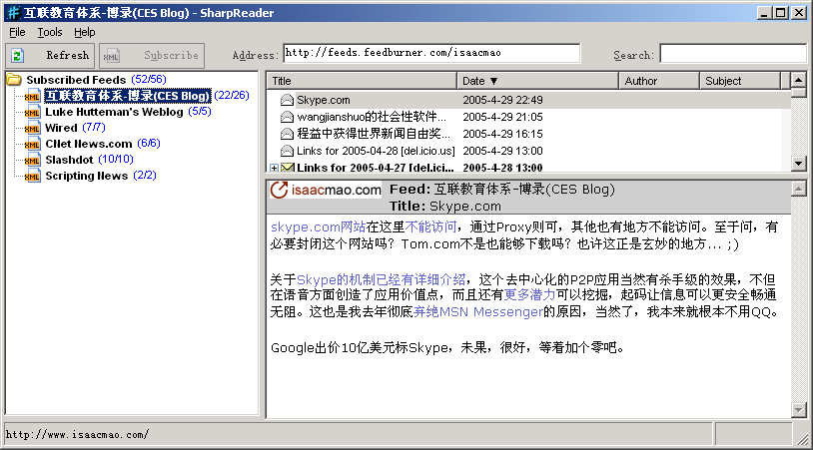Click the envelope icon for wangjianshuo item
This screenshot has height=450, width=813.
pyautogui.click(x=287, y=117)
